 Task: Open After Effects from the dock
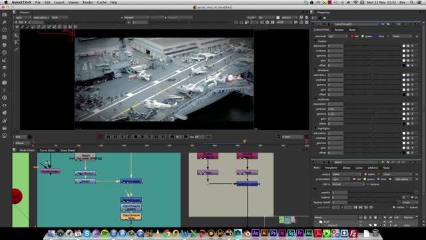pyautogui.click(x=256, y=233)
